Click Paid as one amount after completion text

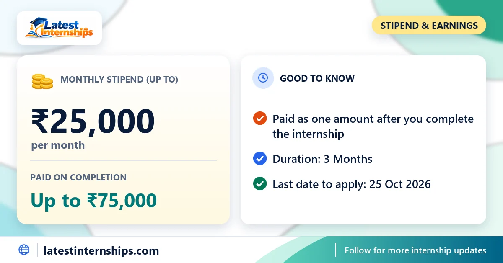pyautogui.click(x=373, y=126)
